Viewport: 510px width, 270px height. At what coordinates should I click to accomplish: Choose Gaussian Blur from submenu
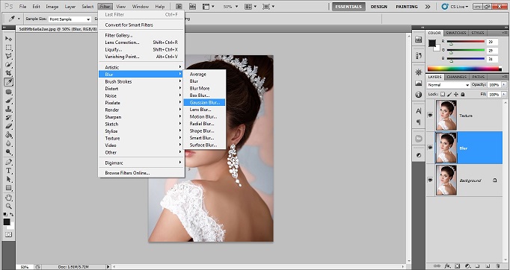point(204,102)
